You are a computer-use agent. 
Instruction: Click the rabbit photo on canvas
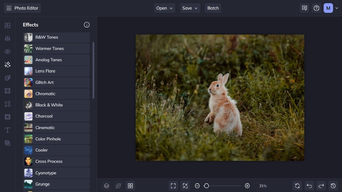click(x=220, y=98)
